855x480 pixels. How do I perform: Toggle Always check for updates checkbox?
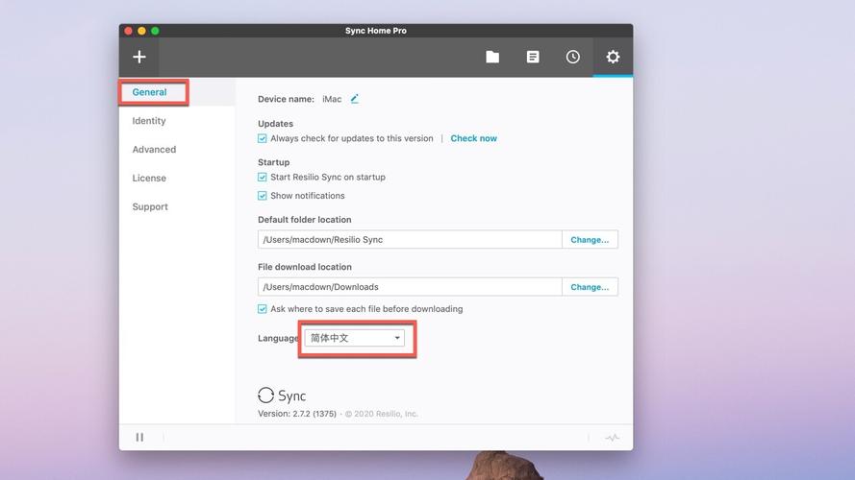pos(263,138)
